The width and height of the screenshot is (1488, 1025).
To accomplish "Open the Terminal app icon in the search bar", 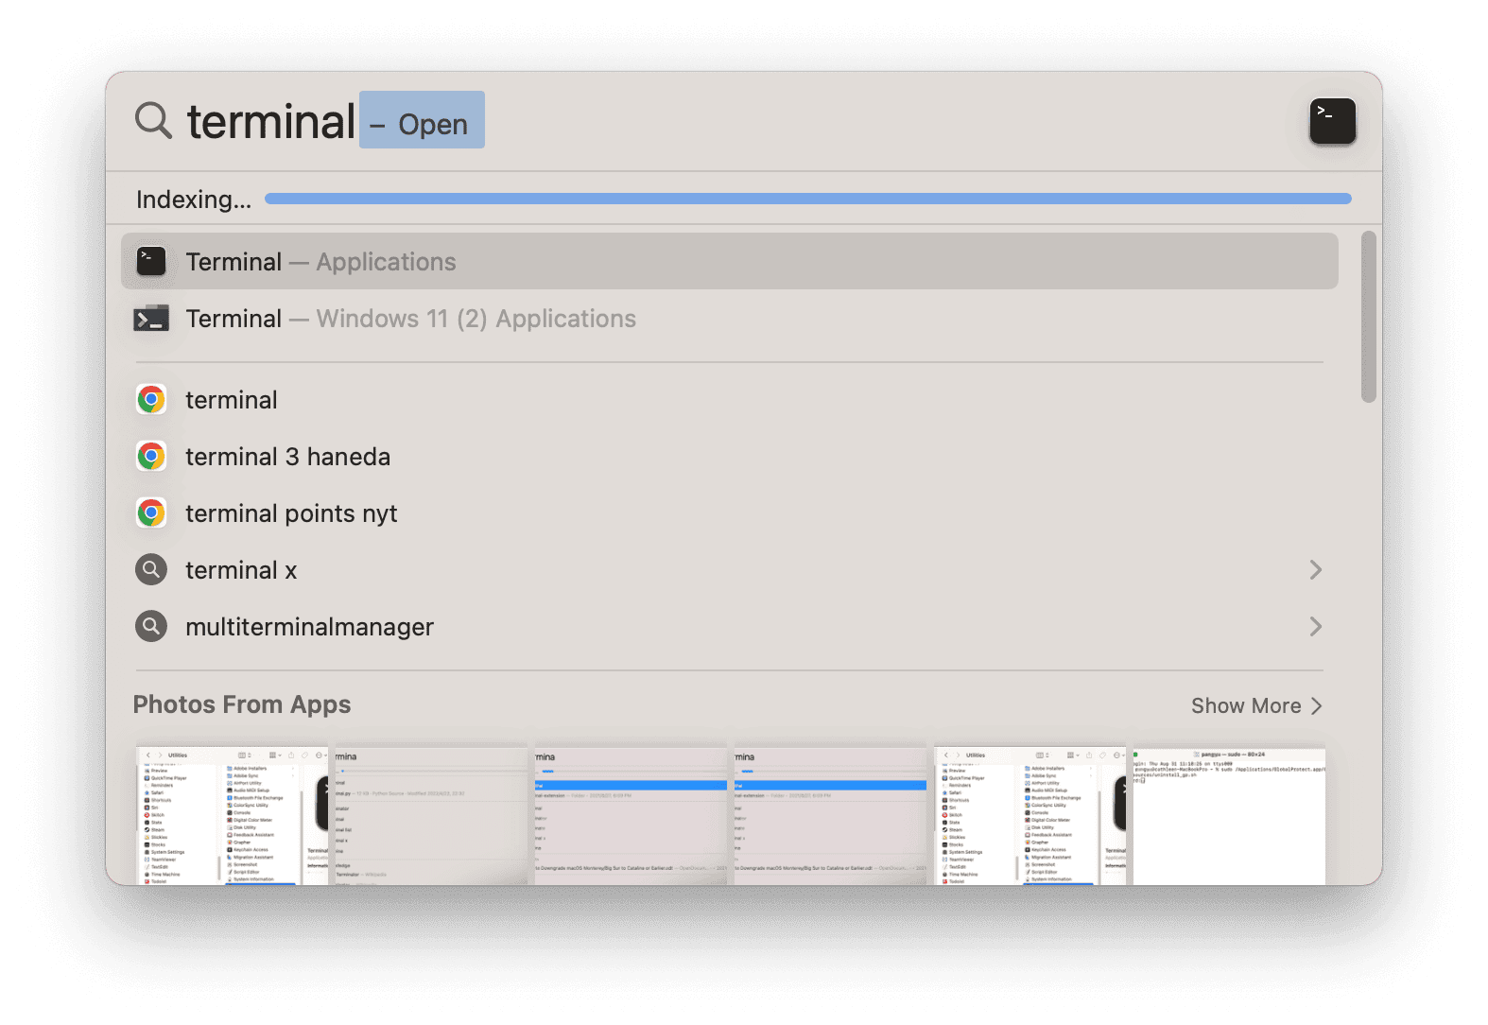I will point(1332,121).
